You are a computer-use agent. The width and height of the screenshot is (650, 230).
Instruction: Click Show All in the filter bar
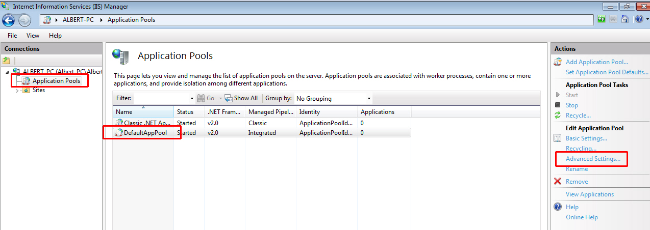point(241,98)
